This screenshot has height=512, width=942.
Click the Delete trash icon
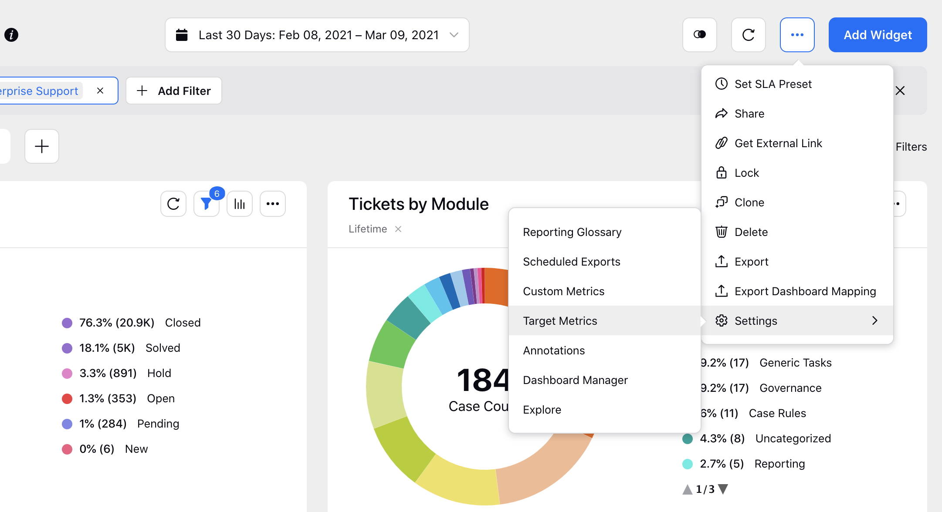coord(721,232)
